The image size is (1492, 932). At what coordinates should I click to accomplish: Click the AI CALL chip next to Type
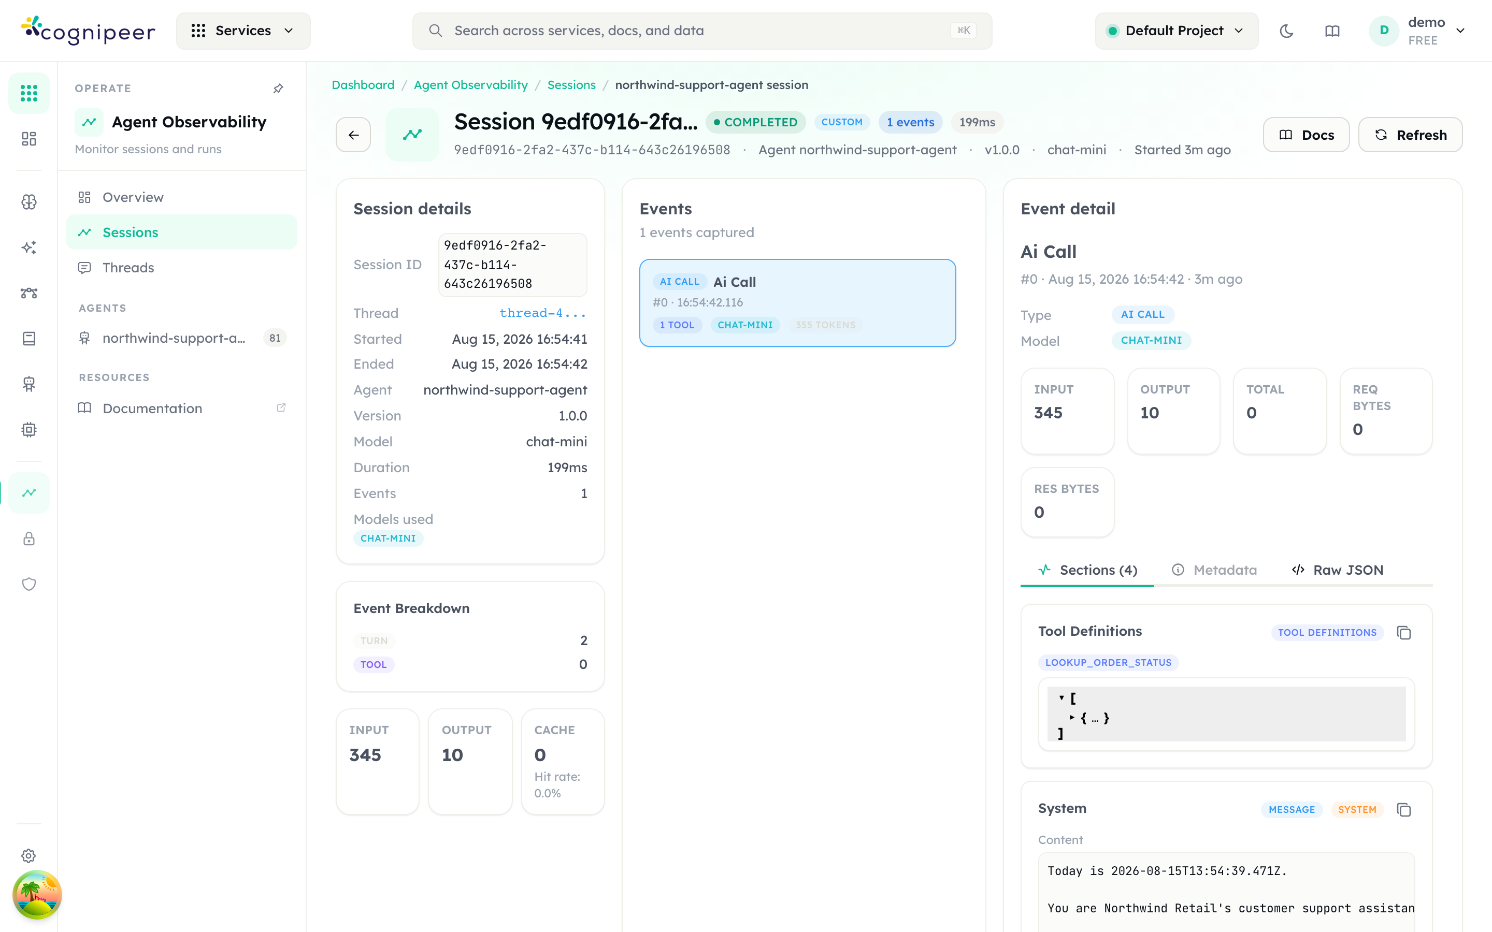[1143, 314]
